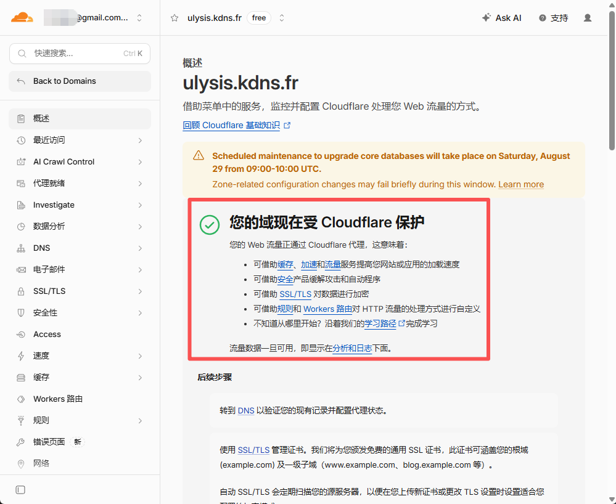Open the Workers 路由 menu item
Screen dimensions: 616x504
(80, 399)
